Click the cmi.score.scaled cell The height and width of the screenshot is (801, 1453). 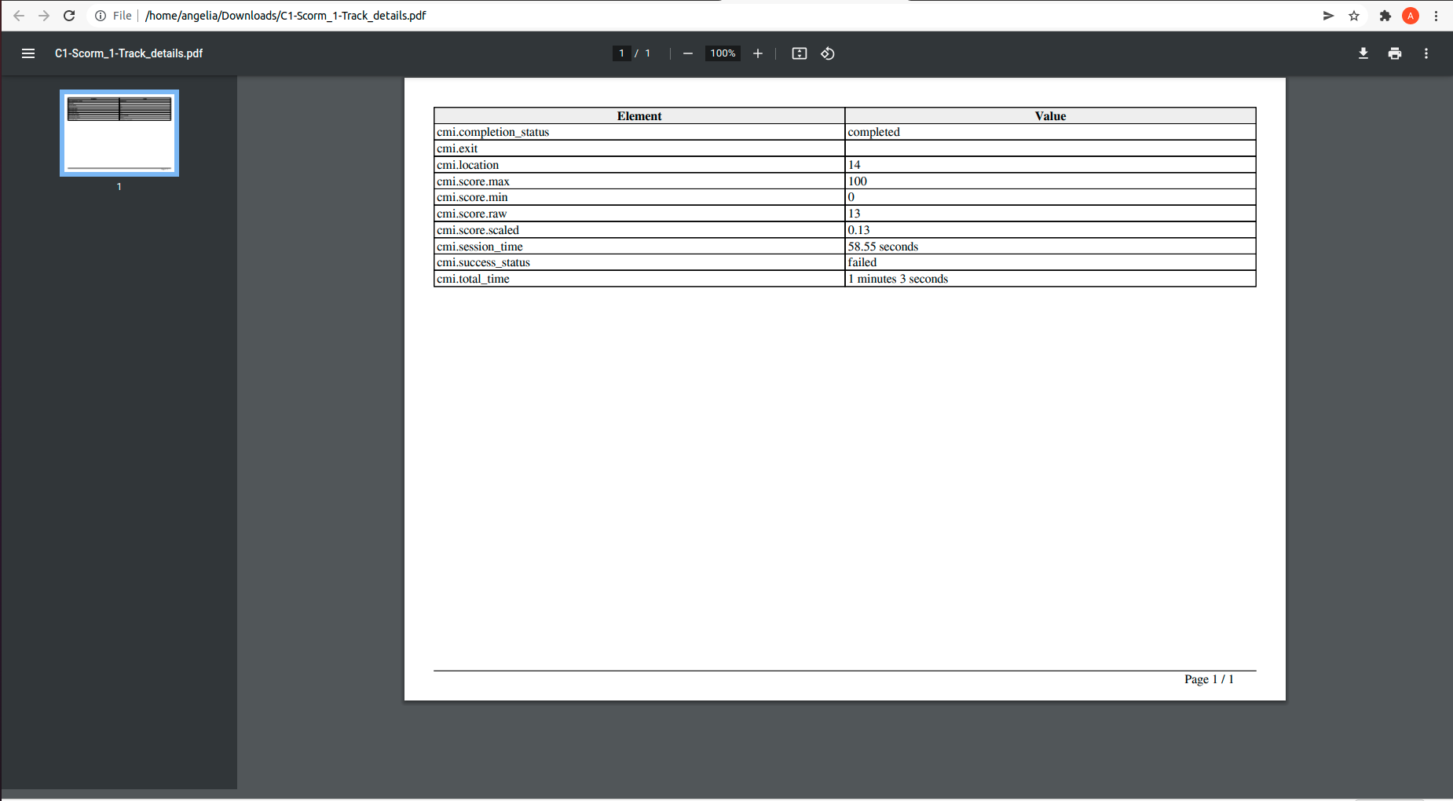(x=639, y=230)
